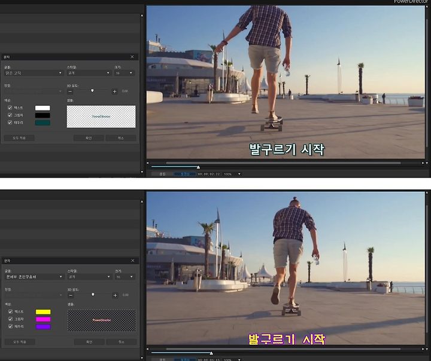Screen dimensions: 431x361
Task: Click the 3D depth slider handle in the upper dialog
Action: coord(92,91)
